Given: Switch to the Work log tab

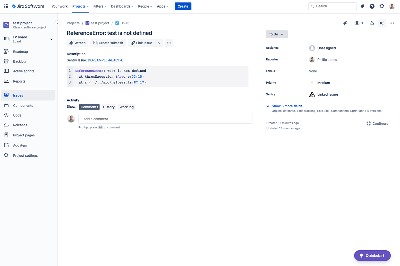Looking at the screenshot, I should (x=126, y=107).
